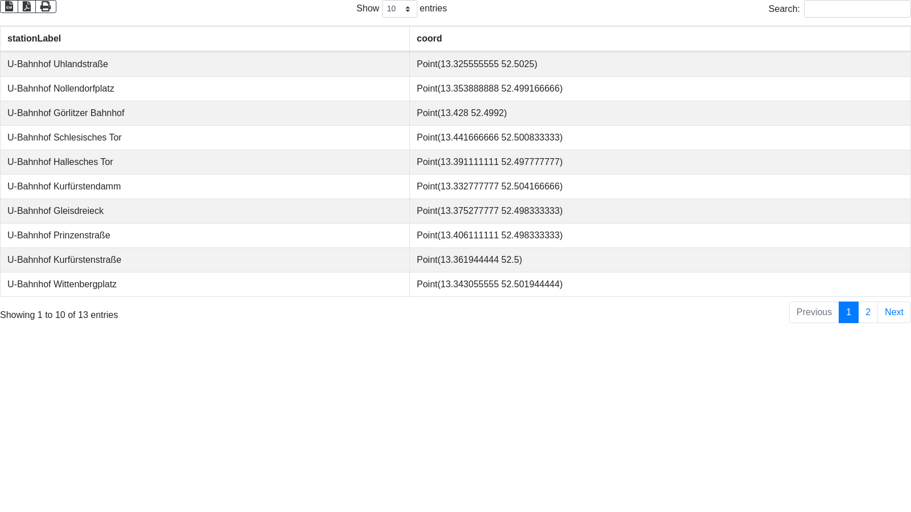911x512 pixels.
Task: Open the Show entries count dropdown
Action: (x=399, y=9)
